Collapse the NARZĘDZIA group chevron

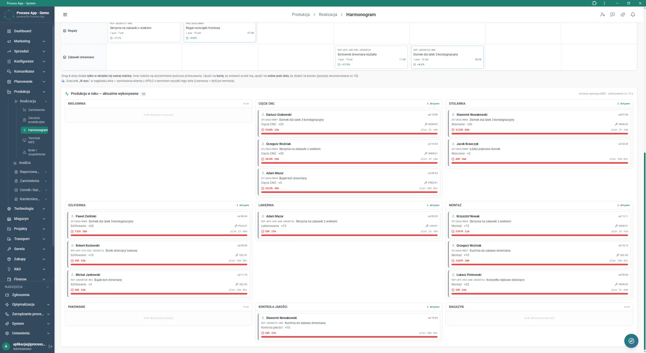click(48, 287)
